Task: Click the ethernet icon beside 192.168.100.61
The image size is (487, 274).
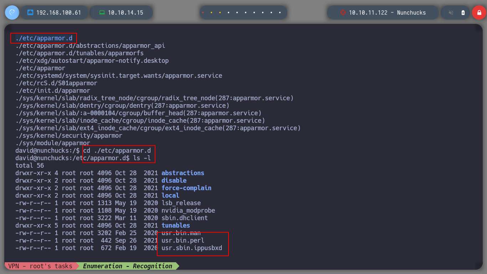Action: [30, 12]
